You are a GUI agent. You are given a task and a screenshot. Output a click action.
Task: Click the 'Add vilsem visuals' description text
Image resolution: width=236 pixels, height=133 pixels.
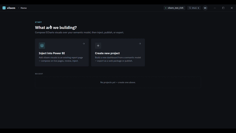61,59
